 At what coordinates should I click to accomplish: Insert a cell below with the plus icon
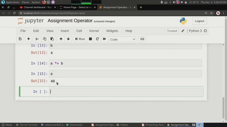click(28, 39)
